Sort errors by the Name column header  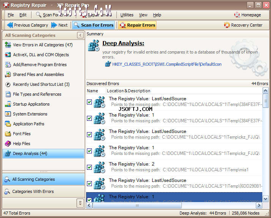pyautogui.click(x=96, y=91)
